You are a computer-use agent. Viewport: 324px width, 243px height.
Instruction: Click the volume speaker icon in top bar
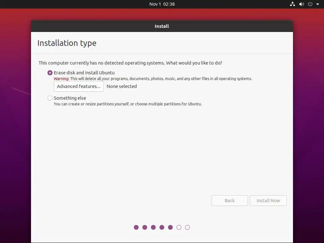click(302, 4)
